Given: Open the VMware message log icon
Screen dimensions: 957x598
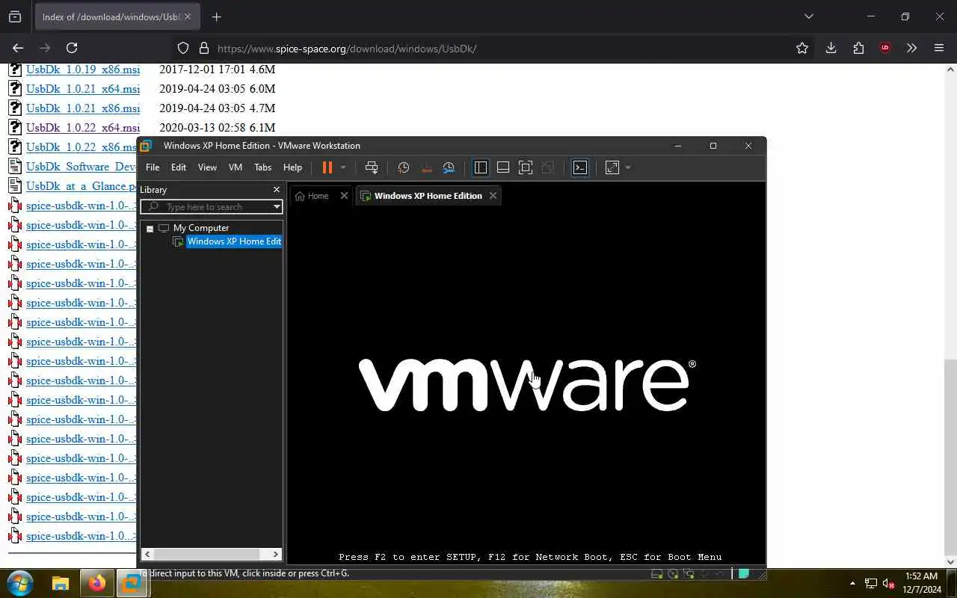Looking at the screenshot, I should (744, 574).
